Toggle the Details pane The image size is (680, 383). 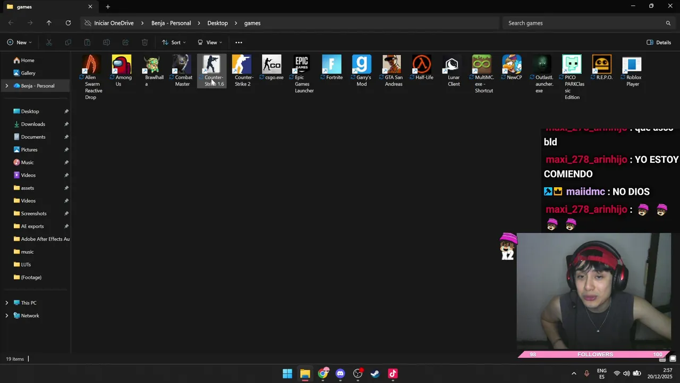[x=659, y=43]
